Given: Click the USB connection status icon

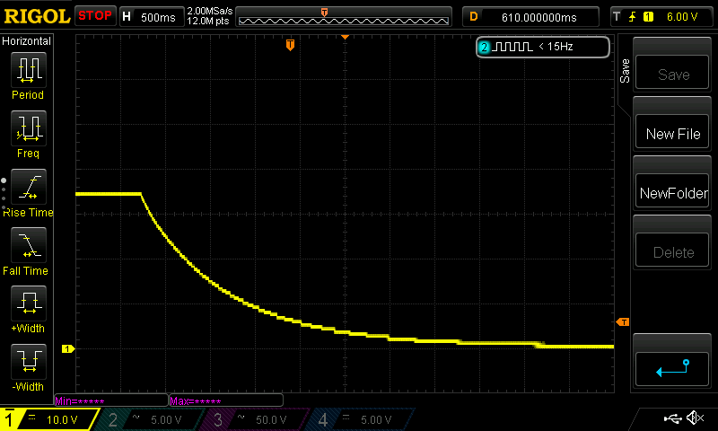Looking at the screenshot, I should [x=672, y=418].
